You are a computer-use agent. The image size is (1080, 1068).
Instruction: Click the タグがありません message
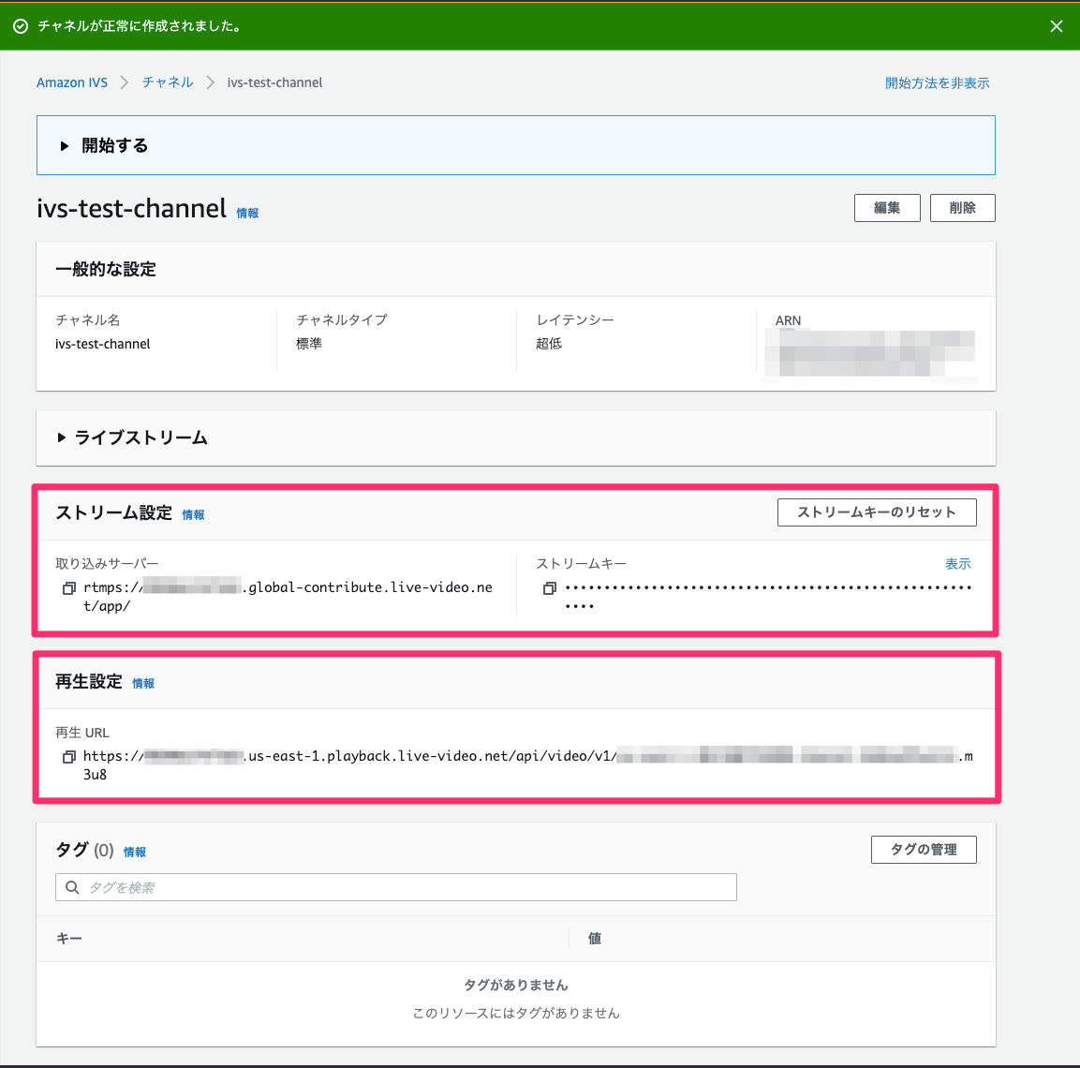516,986
